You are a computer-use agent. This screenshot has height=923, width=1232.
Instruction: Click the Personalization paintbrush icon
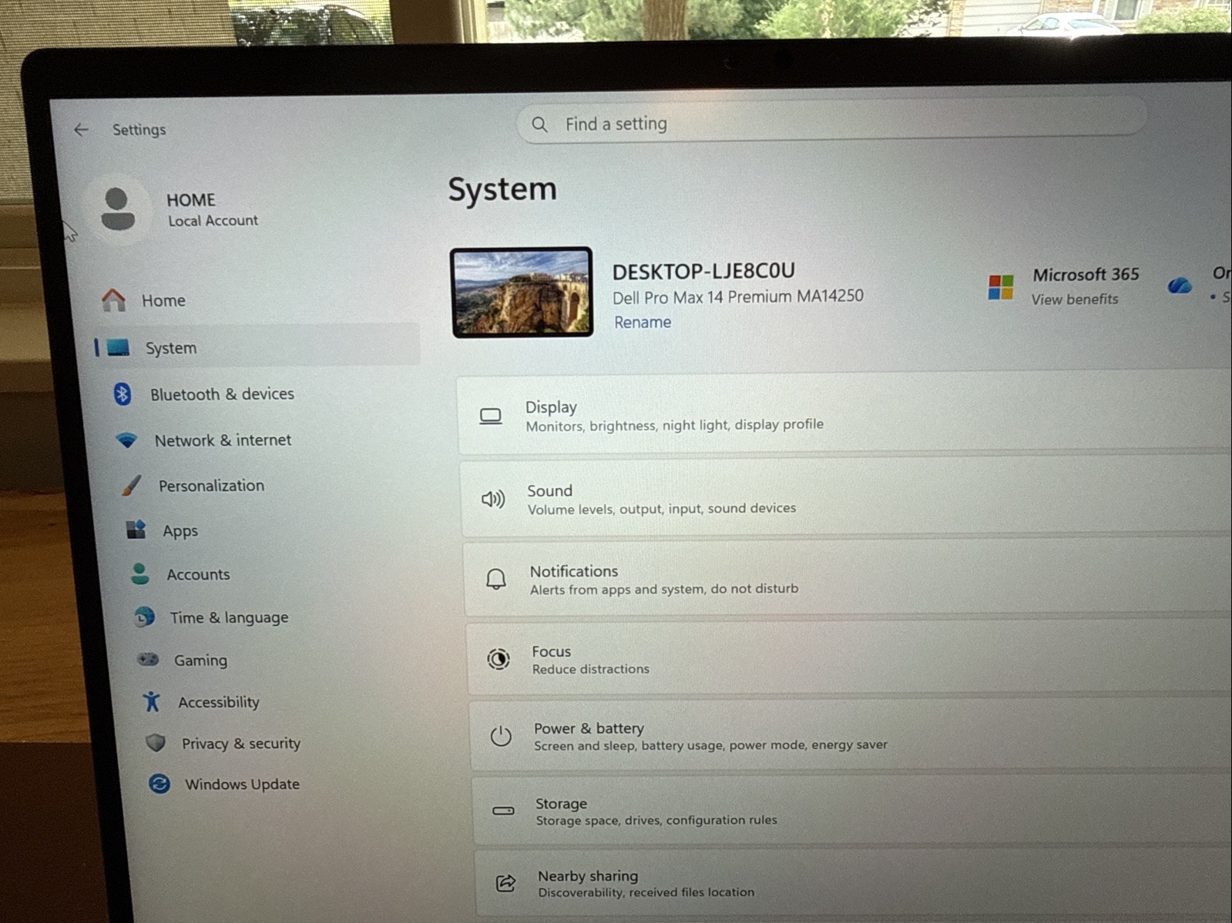132,486
